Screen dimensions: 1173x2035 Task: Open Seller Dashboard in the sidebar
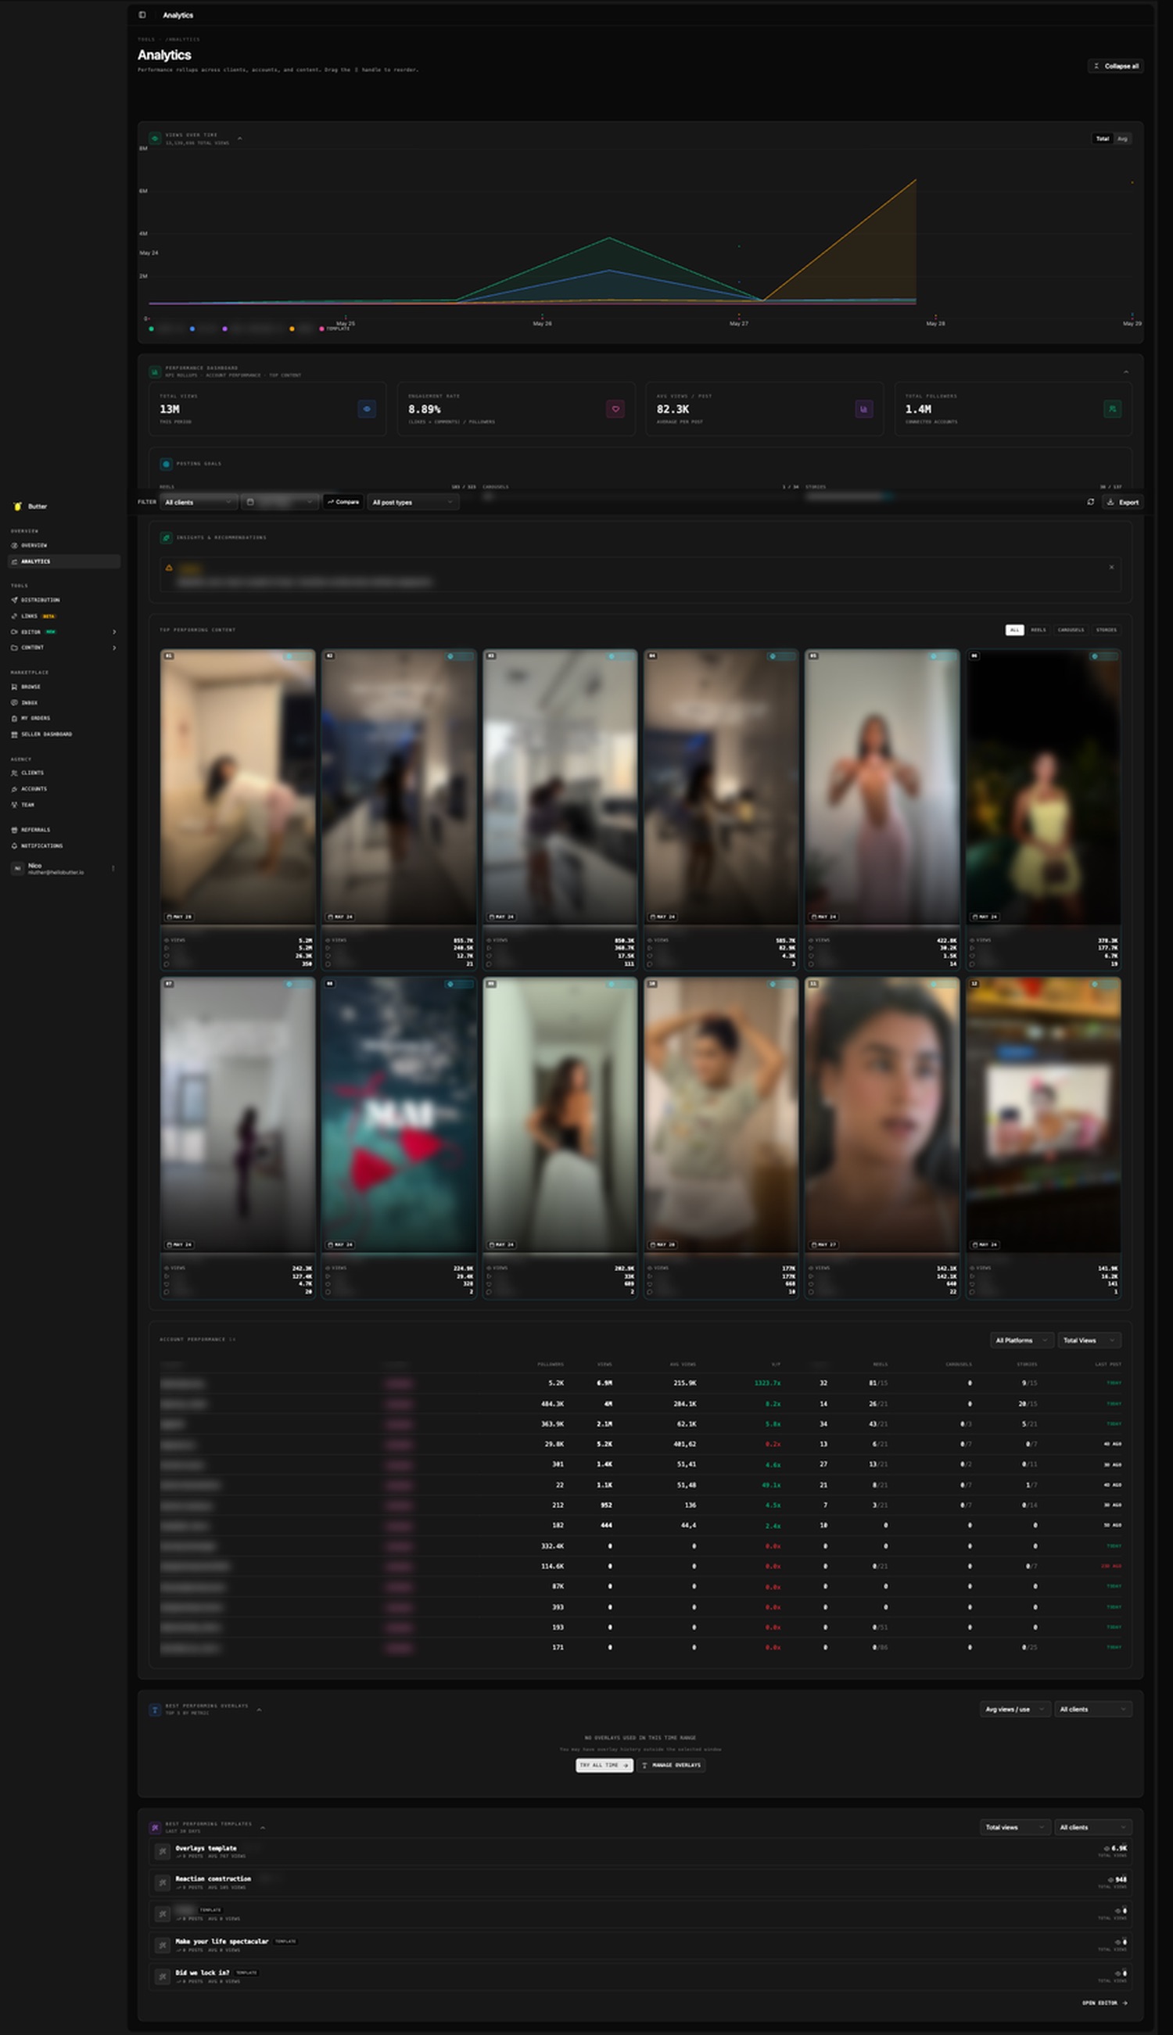63,734
